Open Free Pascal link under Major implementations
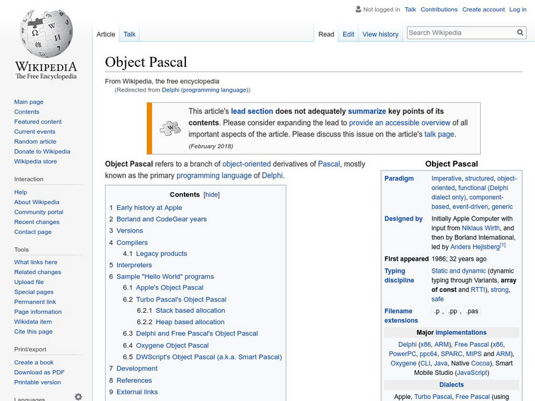 click(x=471, y=344)
